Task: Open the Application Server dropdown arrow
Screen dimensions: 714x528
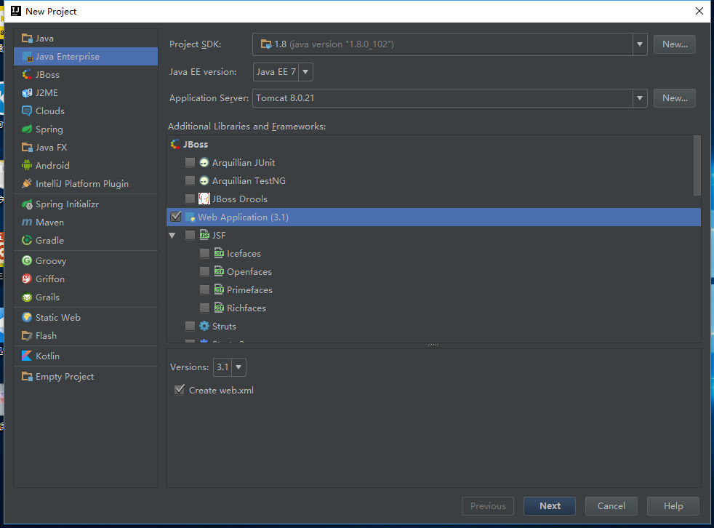Action: pyautogui.click(x=640, y=98)
